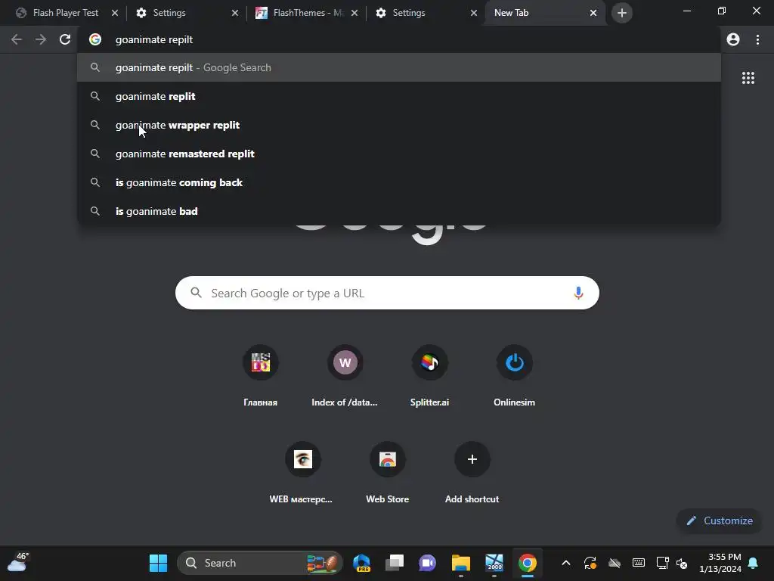Open the notification bell in the tray
Screen dimensions: 774x581
[754, 563]
